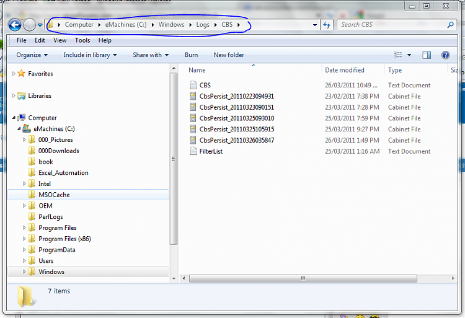
Task: Click the navigation pane vertical scrollbar
Action: [174, 159]
